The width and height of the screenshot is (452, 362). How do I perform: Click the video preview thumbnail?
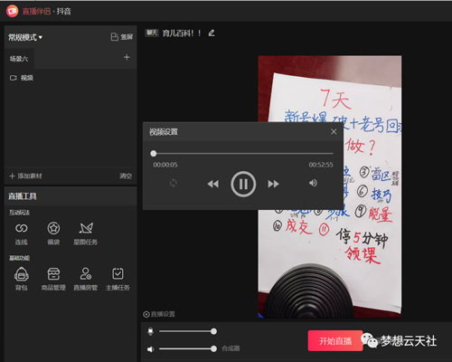330,186
